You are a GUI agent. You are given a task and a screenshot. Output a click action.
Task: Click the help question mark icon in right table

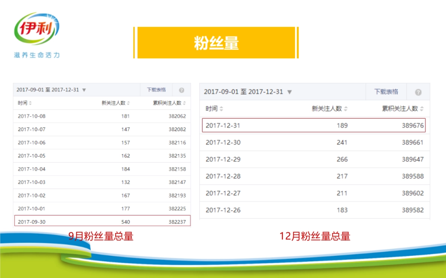click(418, 92)
